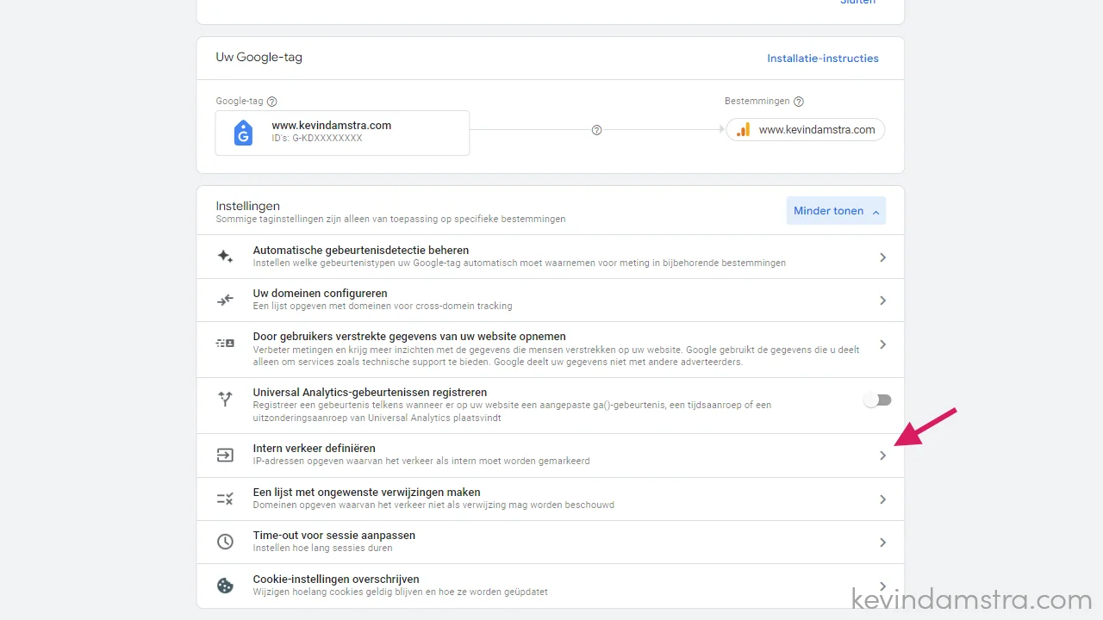Click the Analytics bar-chart icon in the destination chip
The height and width of the screenshot is (620, 1103).
(x=744, y=130)
